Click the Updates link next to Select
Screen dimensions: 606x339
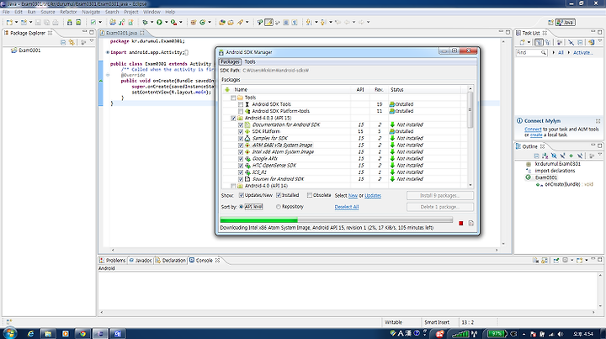[x=373, y=196]
